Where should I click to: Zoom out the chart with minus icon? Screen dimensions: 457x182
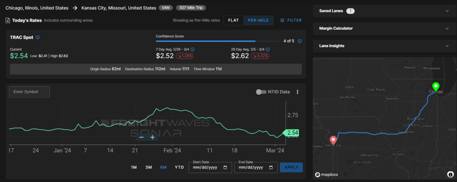pos(142,137)
